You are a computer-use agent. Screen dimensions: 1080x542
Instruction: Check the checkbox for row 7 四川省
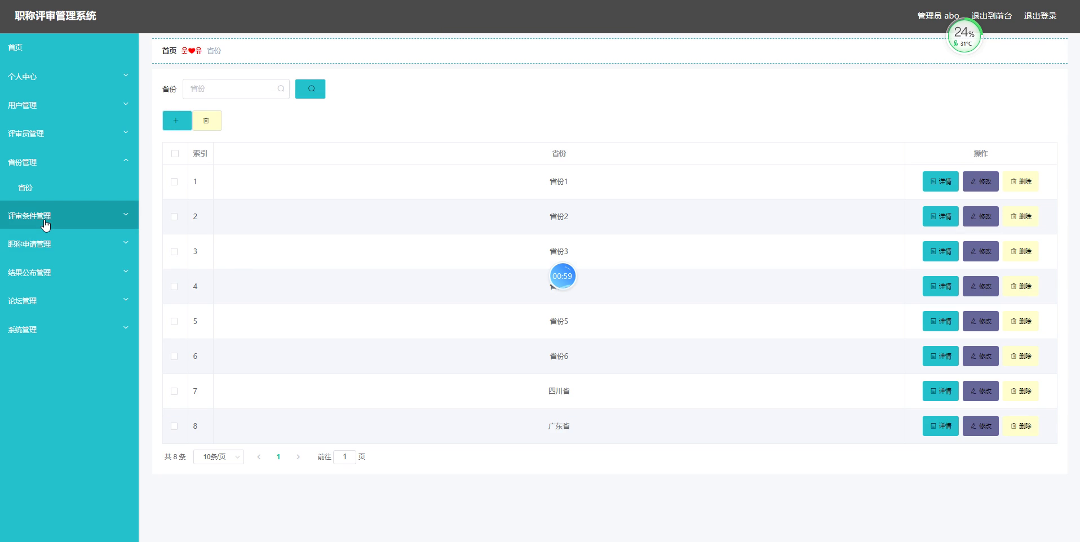(174, 391)
